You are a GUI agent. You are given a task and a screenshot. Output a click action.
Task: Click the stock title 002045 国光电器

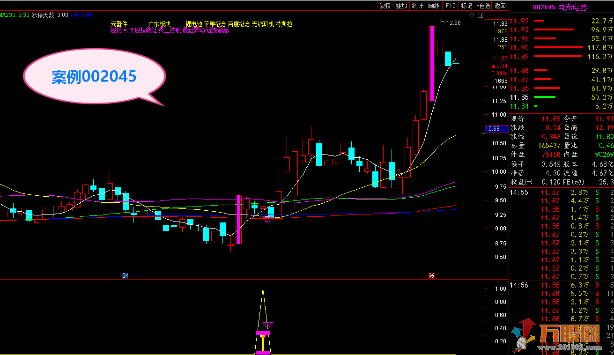coord(560,7)
